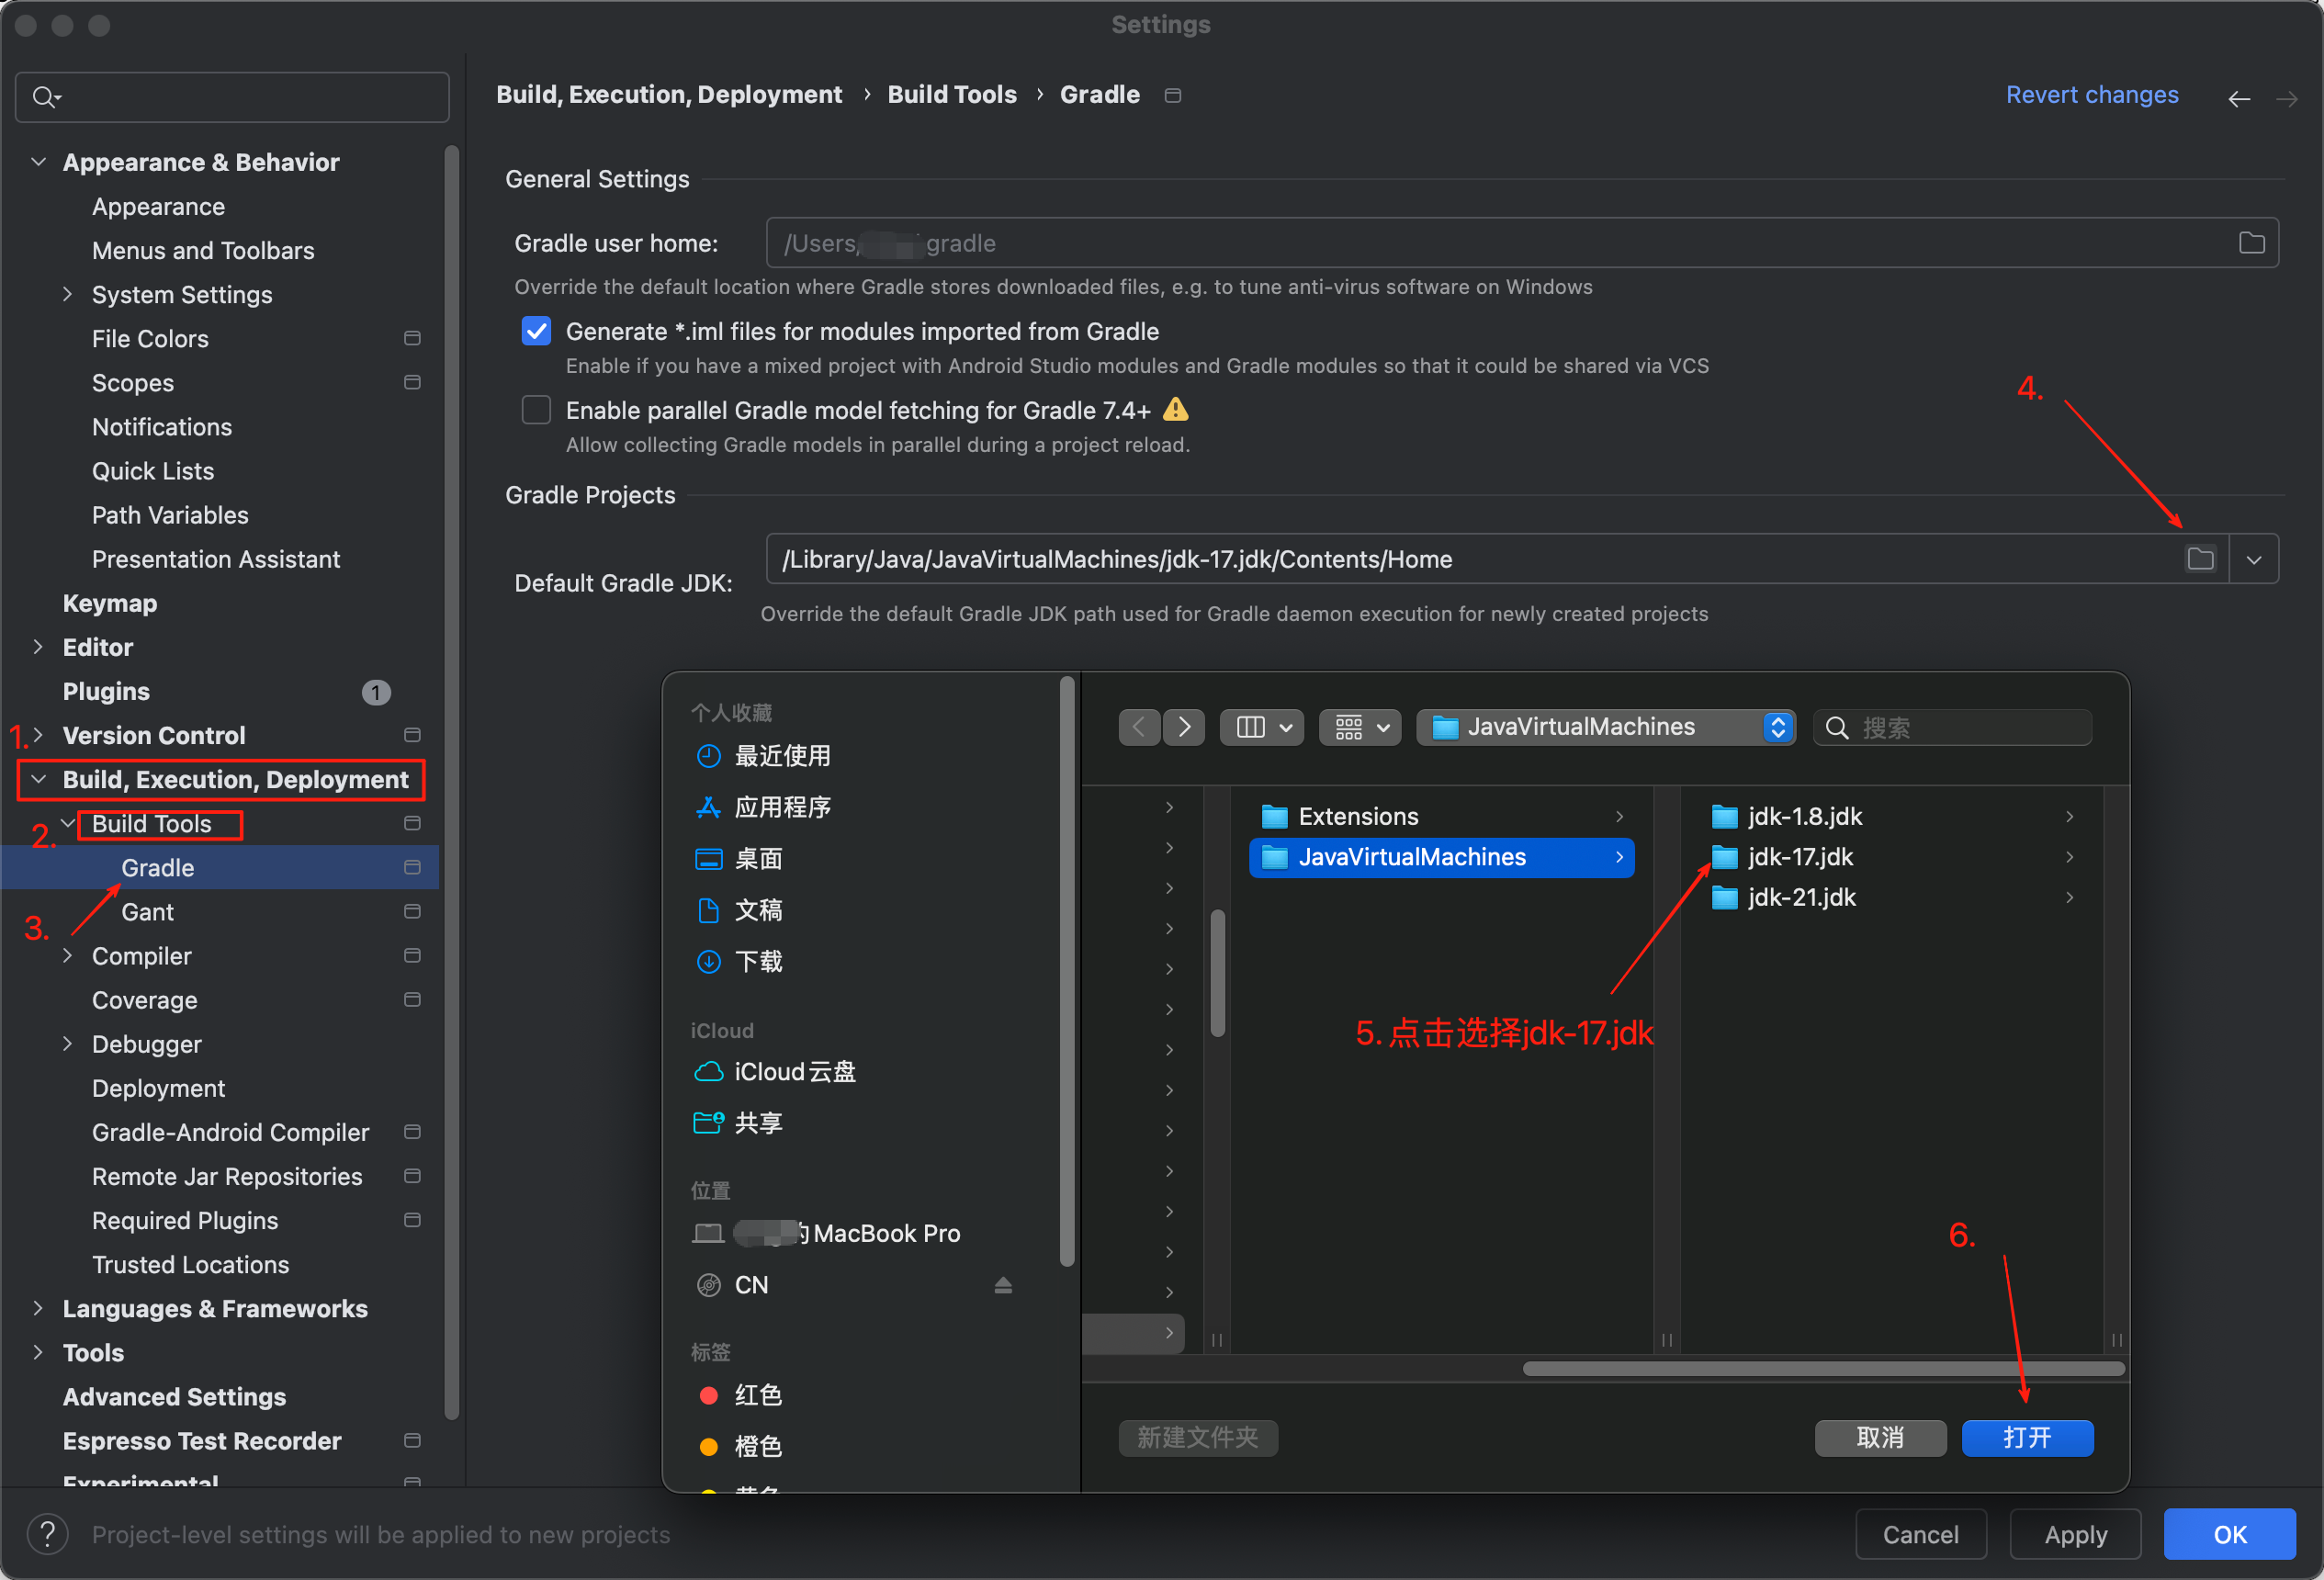Select the jdk-17.jdk folder in file list
2324x1580 pixels.
[1799, 857]
